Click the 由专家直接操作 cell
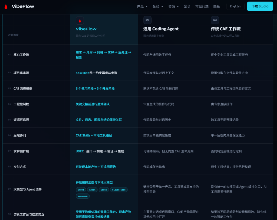Image resolution: width=277 pixels, height=220 pixels. (x=222, y=104)
